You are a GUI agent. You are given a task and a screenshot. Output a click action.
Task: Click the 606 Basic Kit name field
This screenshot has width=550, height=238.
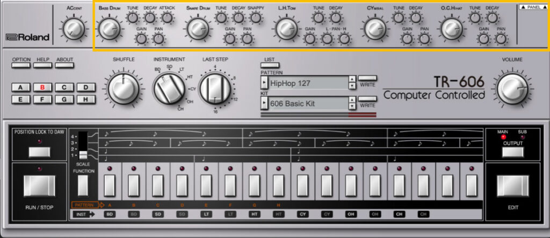(308, 104)
